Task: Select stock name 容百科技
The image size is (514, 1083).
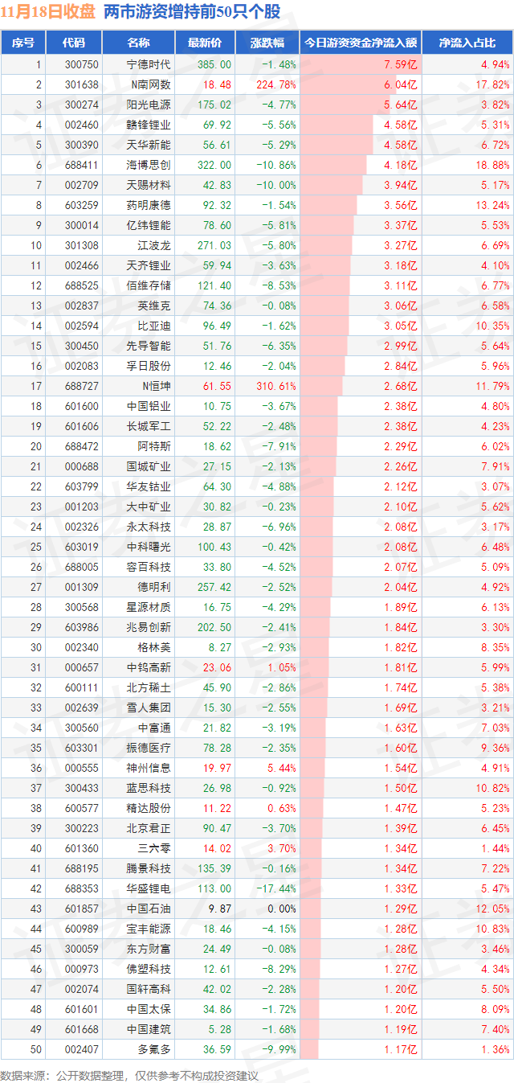Action: click(x=149, y=567)
